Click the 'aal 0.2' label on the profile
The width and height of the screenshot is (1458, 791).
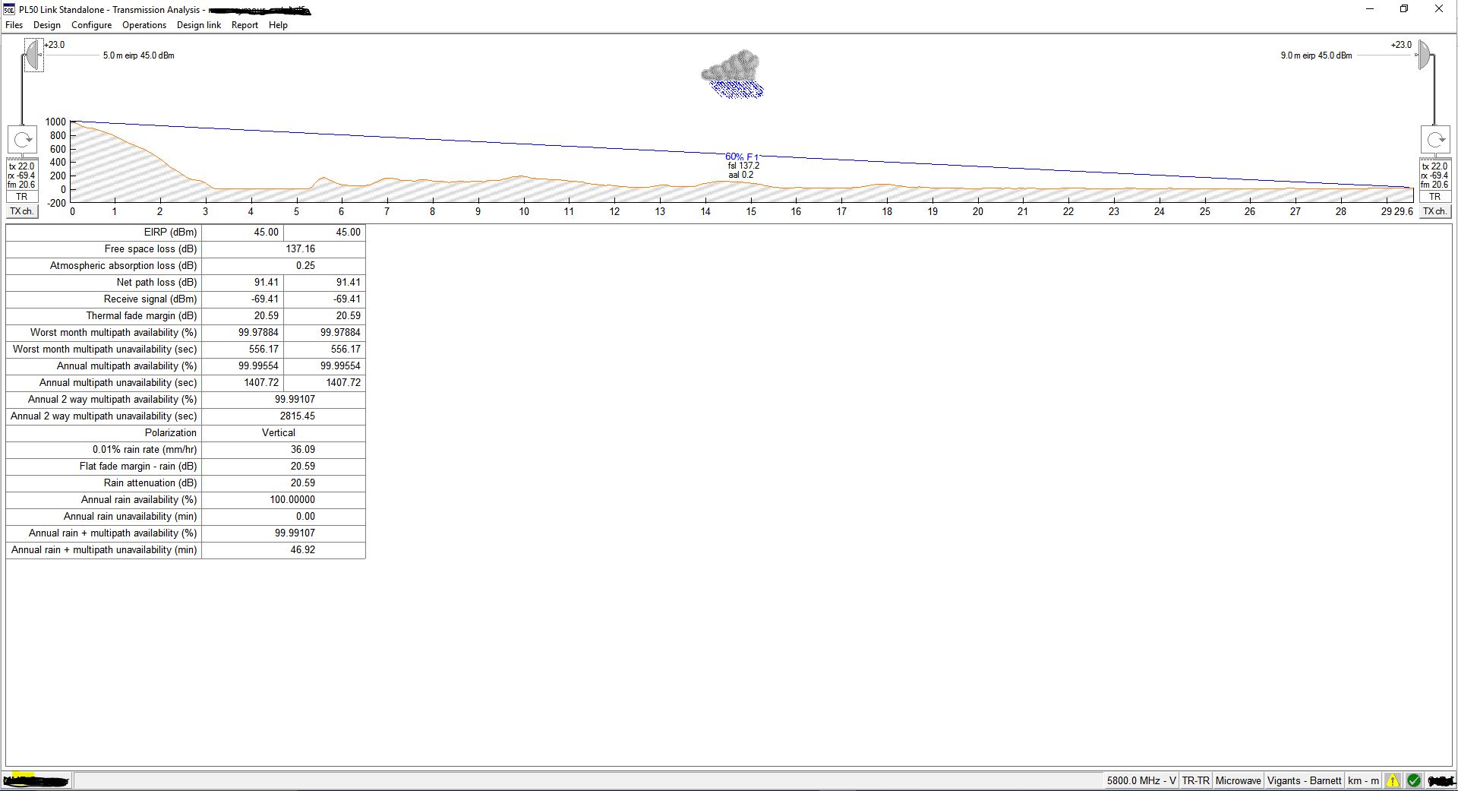pos(740,175)
